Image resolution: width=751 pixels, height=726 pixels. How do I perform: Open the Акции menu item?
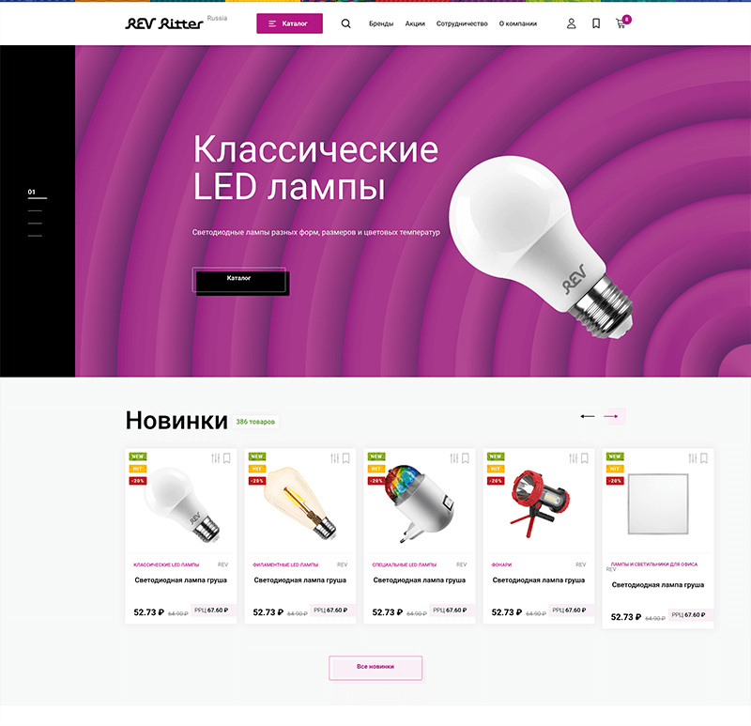(x=415, y=23)
